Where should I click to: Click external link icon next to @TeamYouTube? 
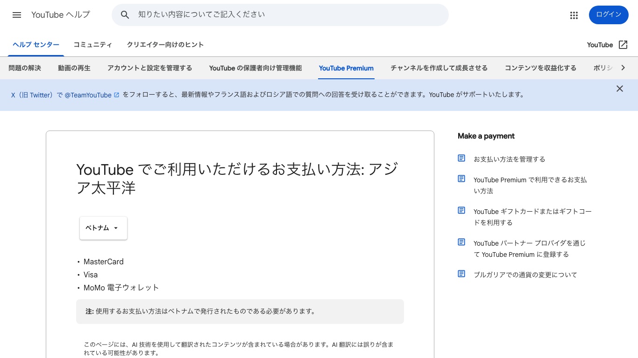click(x=117, y=95)
